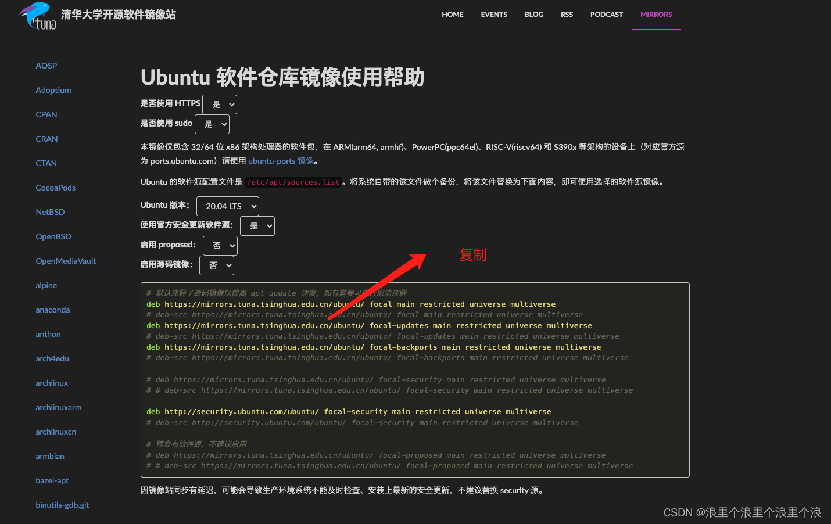Viewport: 831px width, 524px height.
Task: Click the /etc/apt/sources.list code label
Action: pyautogui.click(x=293, y=182)
